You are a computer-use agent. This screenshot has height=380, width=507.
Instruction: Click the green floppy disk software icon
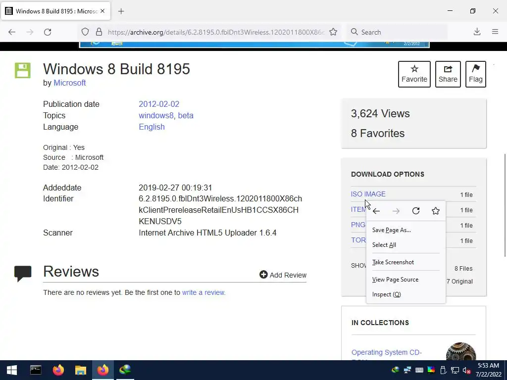(x=23, y=70)
